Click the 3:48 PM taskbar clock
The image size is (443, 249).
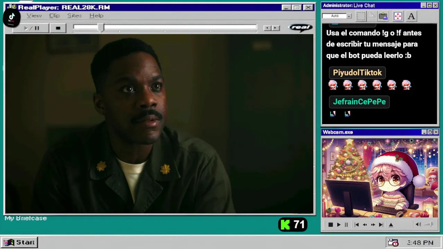click(x=420, y=243)
